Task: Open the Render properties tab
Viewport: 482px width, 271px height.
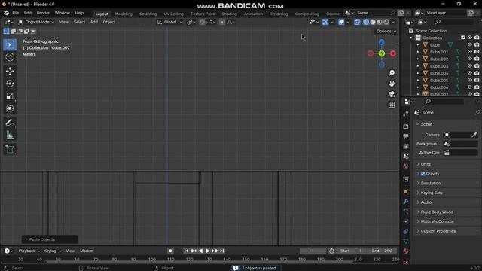Action: tap(406, 126)
